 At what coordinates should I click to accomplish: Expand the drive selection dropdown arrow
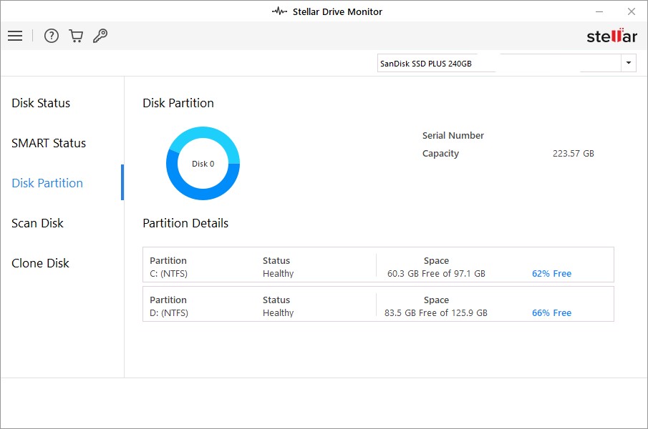tap(629, 63)
